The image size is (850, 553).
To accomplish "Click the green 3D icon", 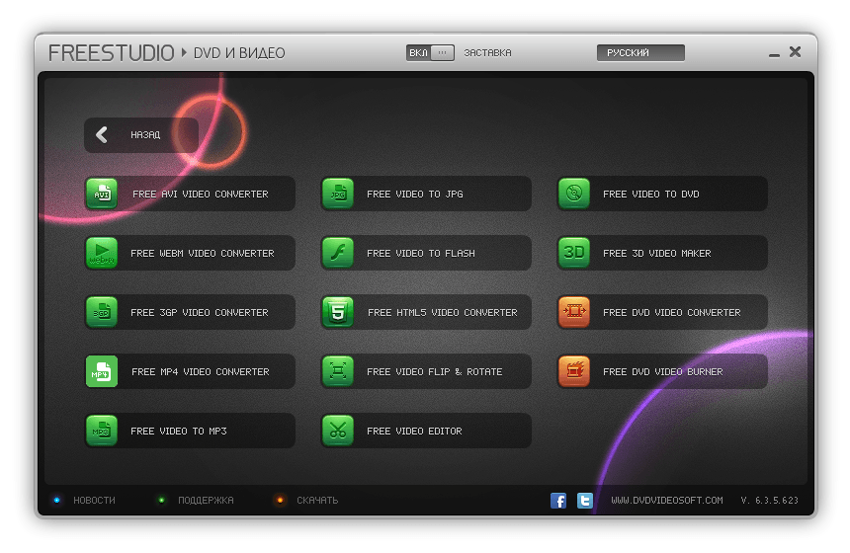I will (574, 253).
